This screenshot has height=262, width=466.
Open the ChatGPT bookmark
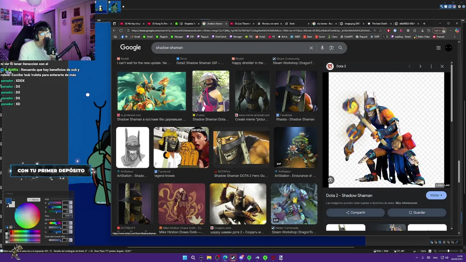click(346, 37)
